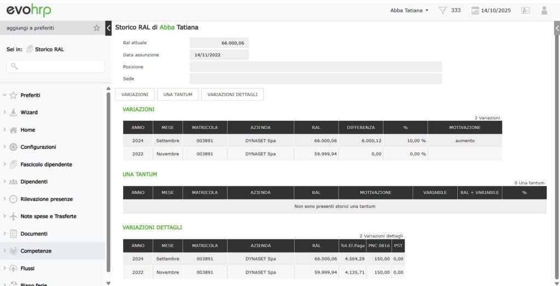Click the Wizard hat icon

point(14,113)
